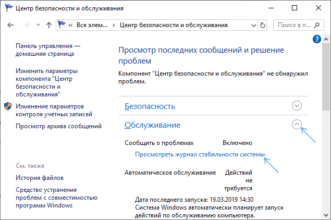The image size is (331, 220).
Task: Click the magnifier search icon
Action: (x=316, y=26)
